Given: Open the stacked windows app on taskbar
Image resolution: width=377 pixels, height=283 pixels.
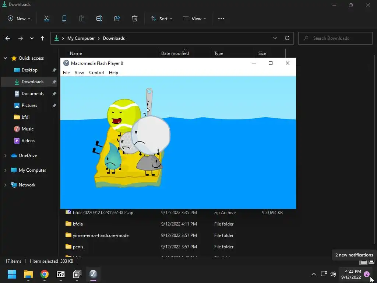Looking at the screenshot, I should coord(77,274).
